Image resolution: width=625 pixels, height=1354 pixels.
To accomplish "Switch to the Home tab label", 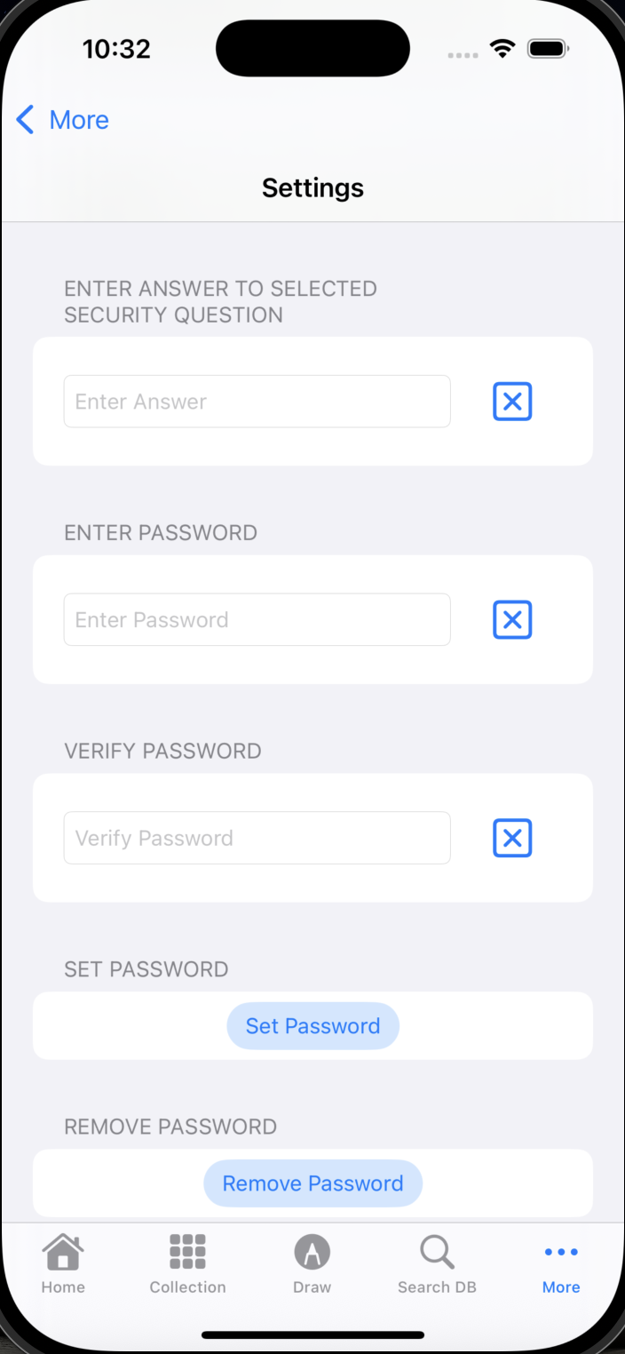I will 63,1287.
